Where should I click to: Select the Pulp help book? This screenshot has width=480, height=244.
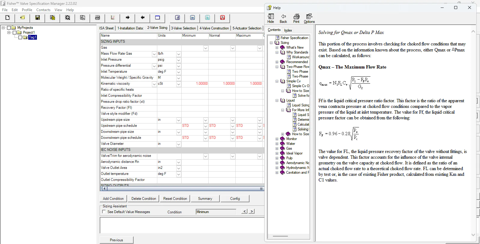(x=289, y=158)
